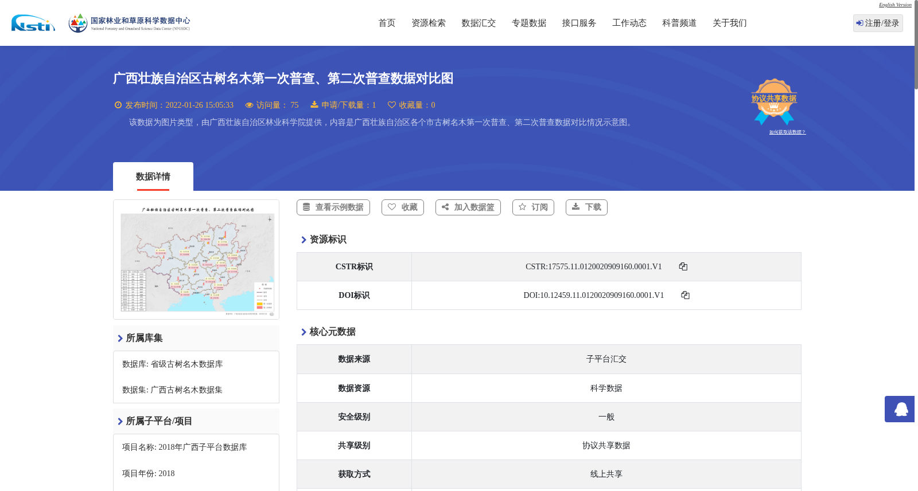This screenshot has width=918, height=491.
Task: Click the 申请/下载量 download icon
Action: pos(314,105)
